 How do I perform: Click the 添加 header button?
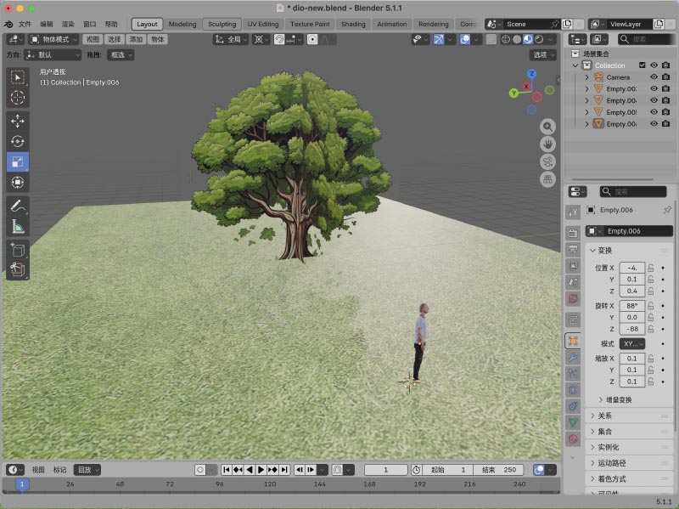[x=136, y=39]
